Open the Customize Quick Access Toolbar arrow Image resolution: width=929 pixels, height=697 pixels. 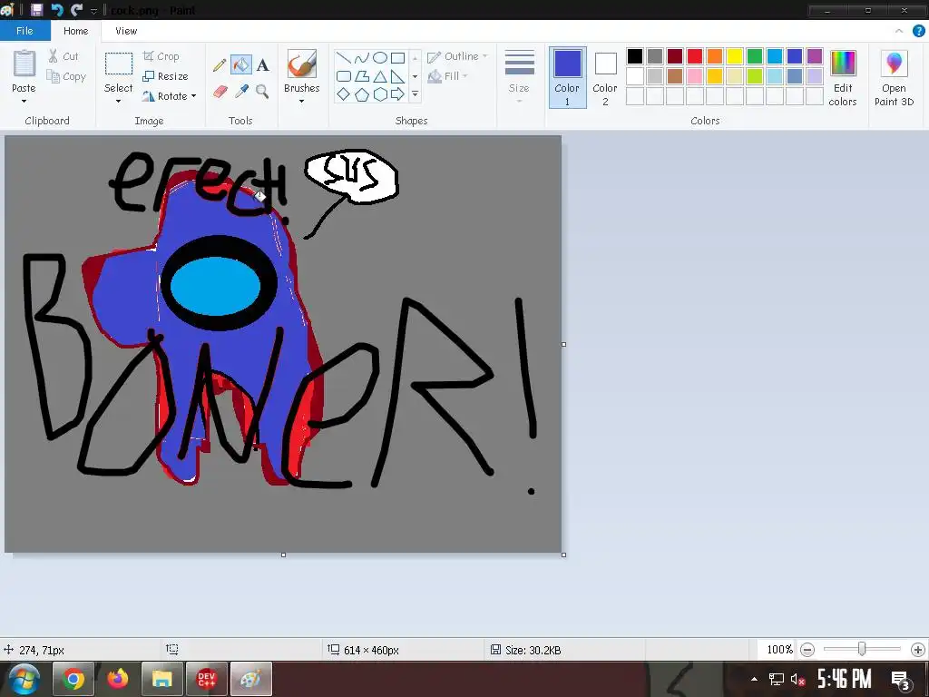coord(93,11)
